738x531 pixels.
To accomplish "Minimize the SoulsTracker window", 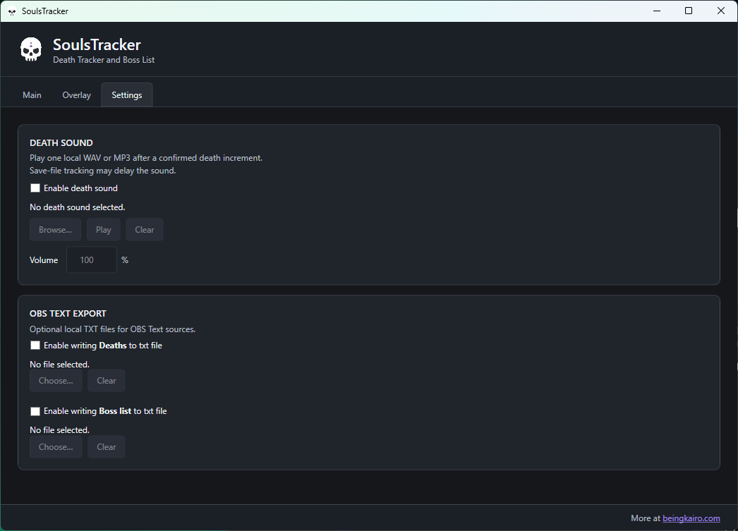I will pyautogui.click(x=657, y=11).
